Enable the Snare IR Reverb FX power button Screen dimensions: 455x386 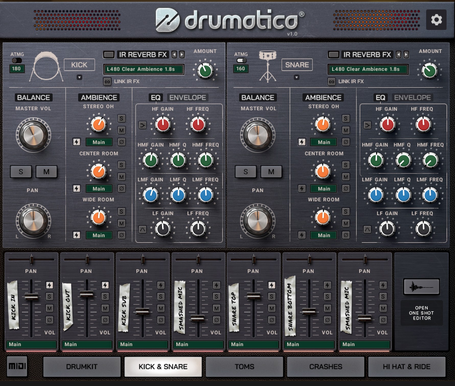click(333, 54)
